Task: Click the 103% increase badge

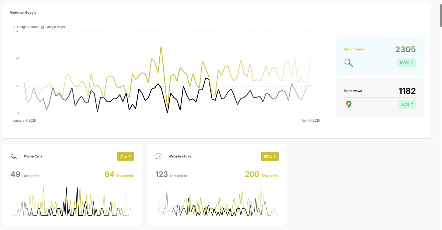Action: click(x=406, y=63)
